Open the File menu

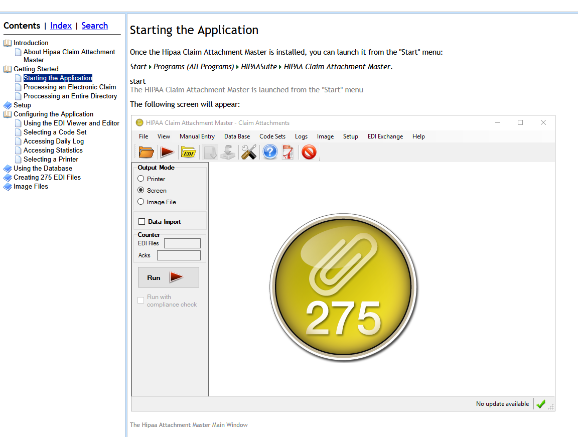tap(143, 136)
